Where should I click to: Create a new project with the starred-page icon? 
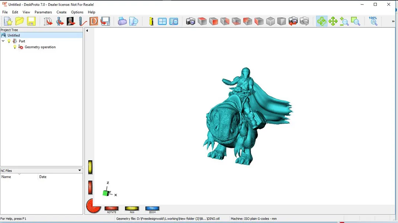tap(8, 21)
